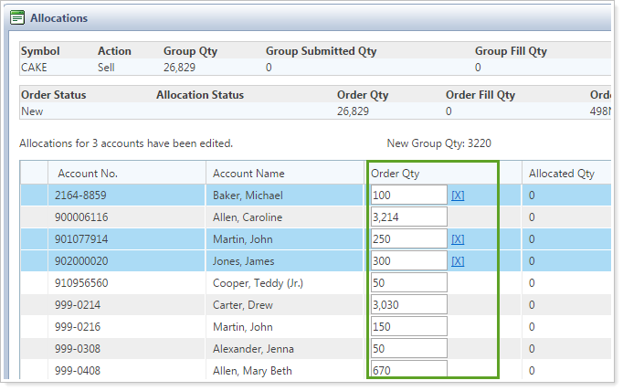The image size is (623, 391).
Task: Click the Account Name column header
Action: click(x=248, y=174)
